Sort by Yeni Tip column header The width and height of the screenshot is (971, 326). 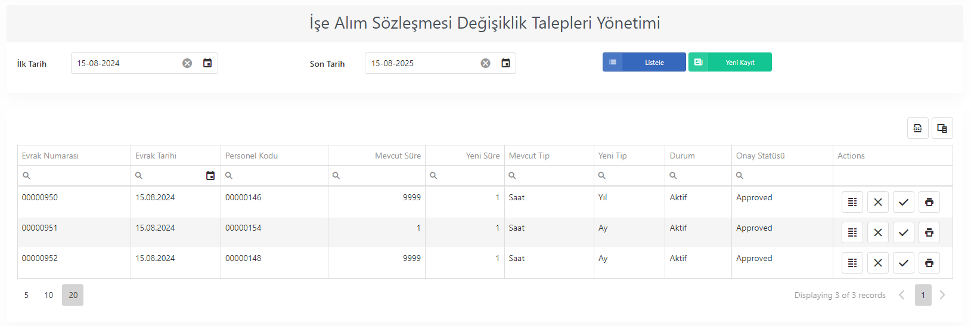tap(629, 156)
